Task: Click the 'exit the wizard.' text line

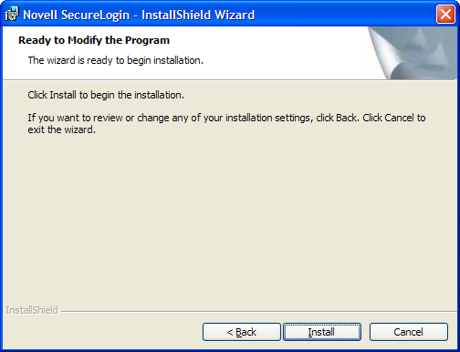Action: click(62, 129)
